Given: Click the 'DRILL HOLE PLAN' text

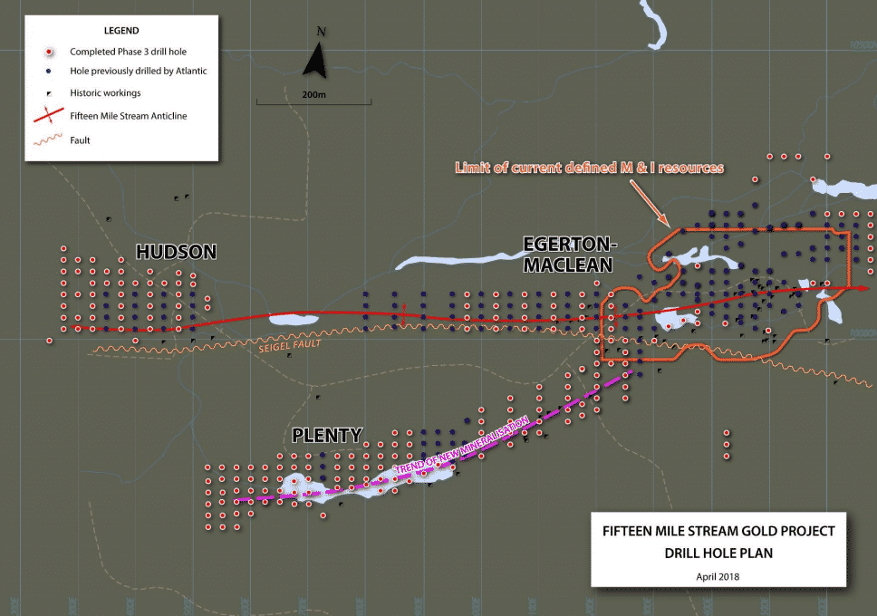Looking at the screenshot, I should pos(718,553).
